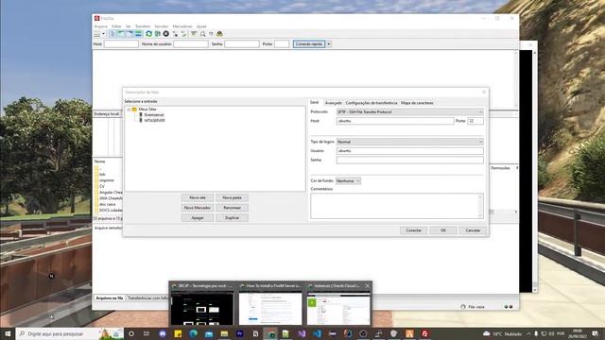Click the green Refresh file lists icon
The width and height of the screenshot is (605, 340).
149,34
